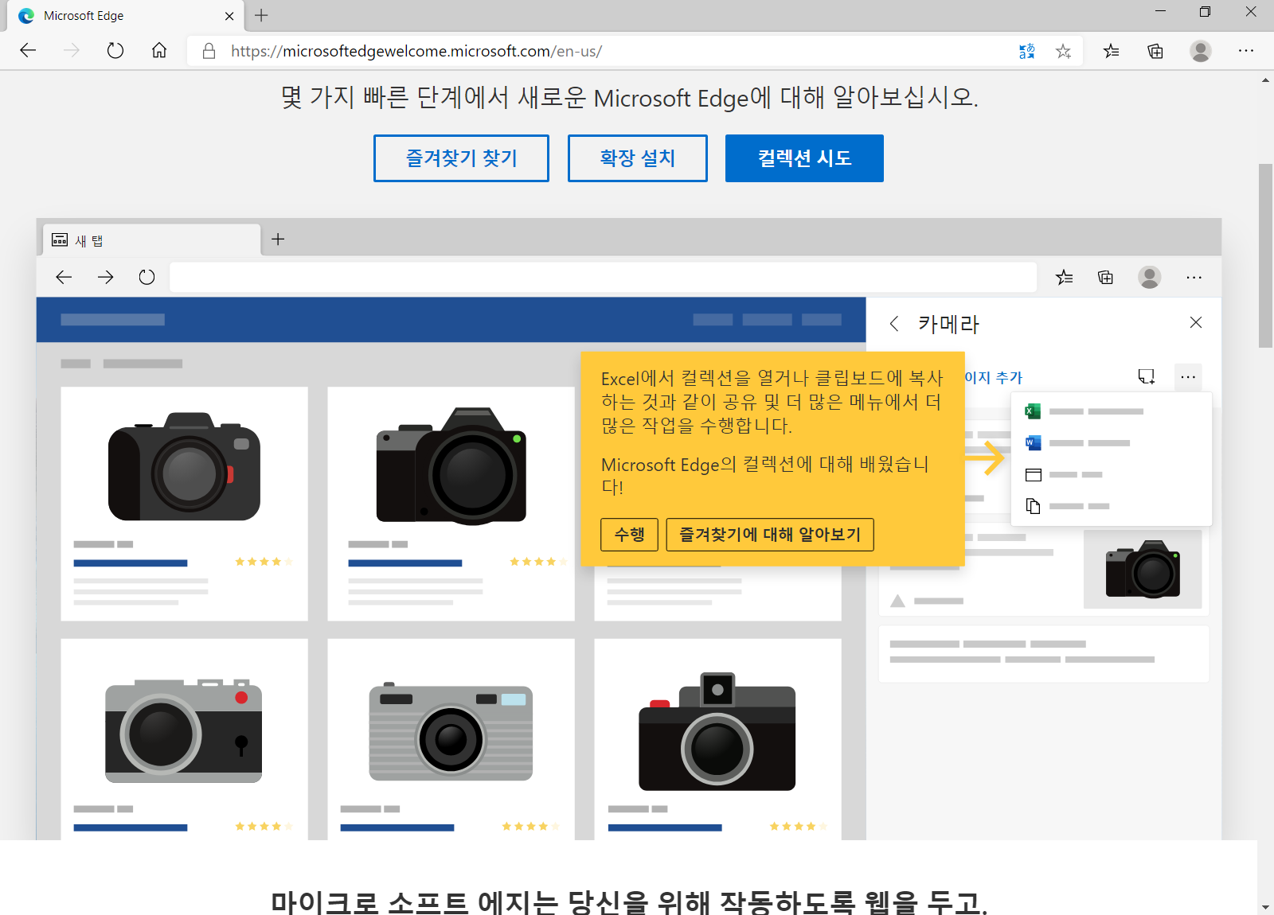Click profile avatar in demo browser toolbar
This screenshot has width=1274, height=915.
tap(1149, 277)
